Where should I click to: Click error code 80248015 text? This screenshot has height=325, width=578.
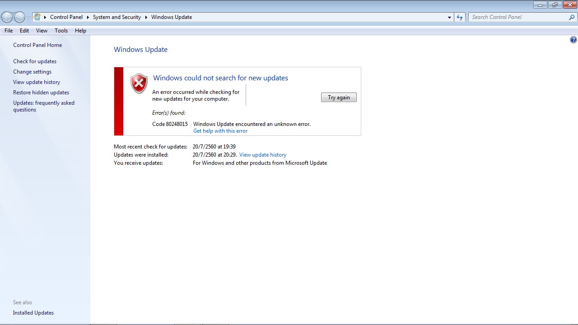pyautogui.click(x=170, y=124)
